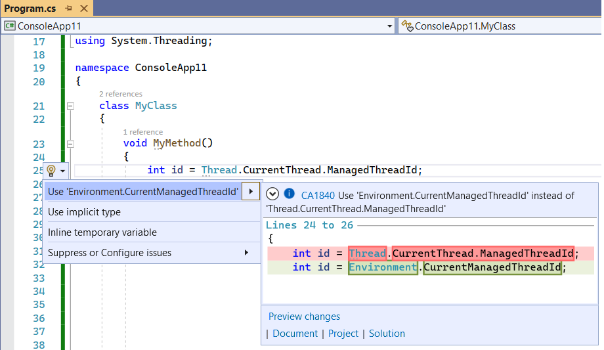This screenshot has width=604, height=350.
Task: Collapse the CA1840 description chevron
Action: 272,194
